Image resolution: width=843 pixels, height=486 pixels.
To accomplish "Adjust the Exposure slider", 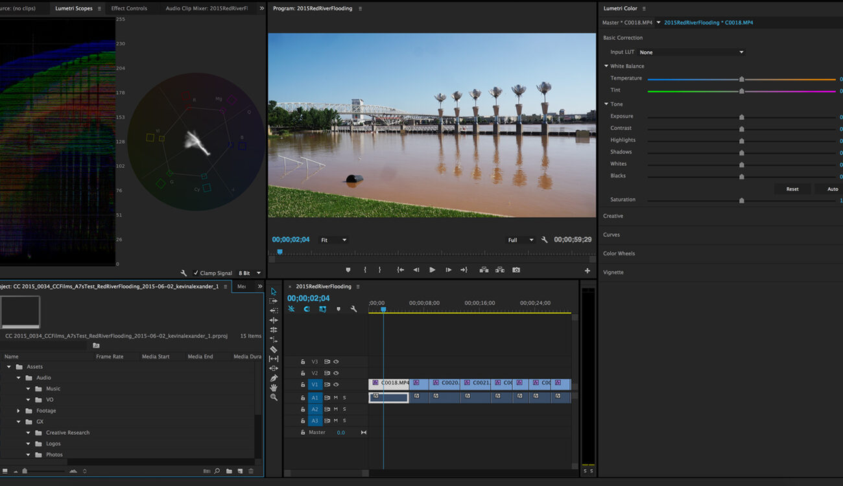I will pos(742,117).
